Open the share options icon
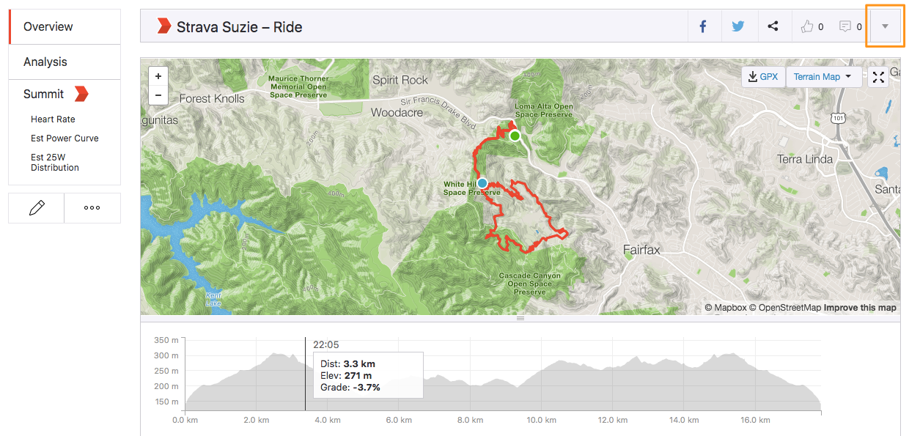Screen dimensions: 909x436 click(773, 26)
